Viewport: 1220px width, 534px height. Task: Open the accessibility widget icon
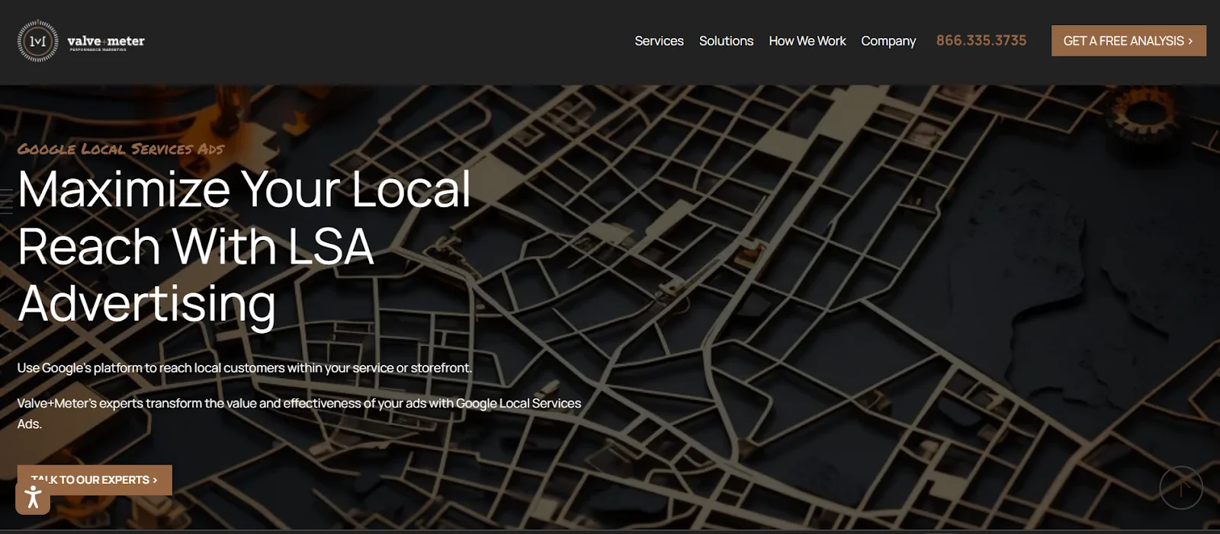click(x=33, y=497)
